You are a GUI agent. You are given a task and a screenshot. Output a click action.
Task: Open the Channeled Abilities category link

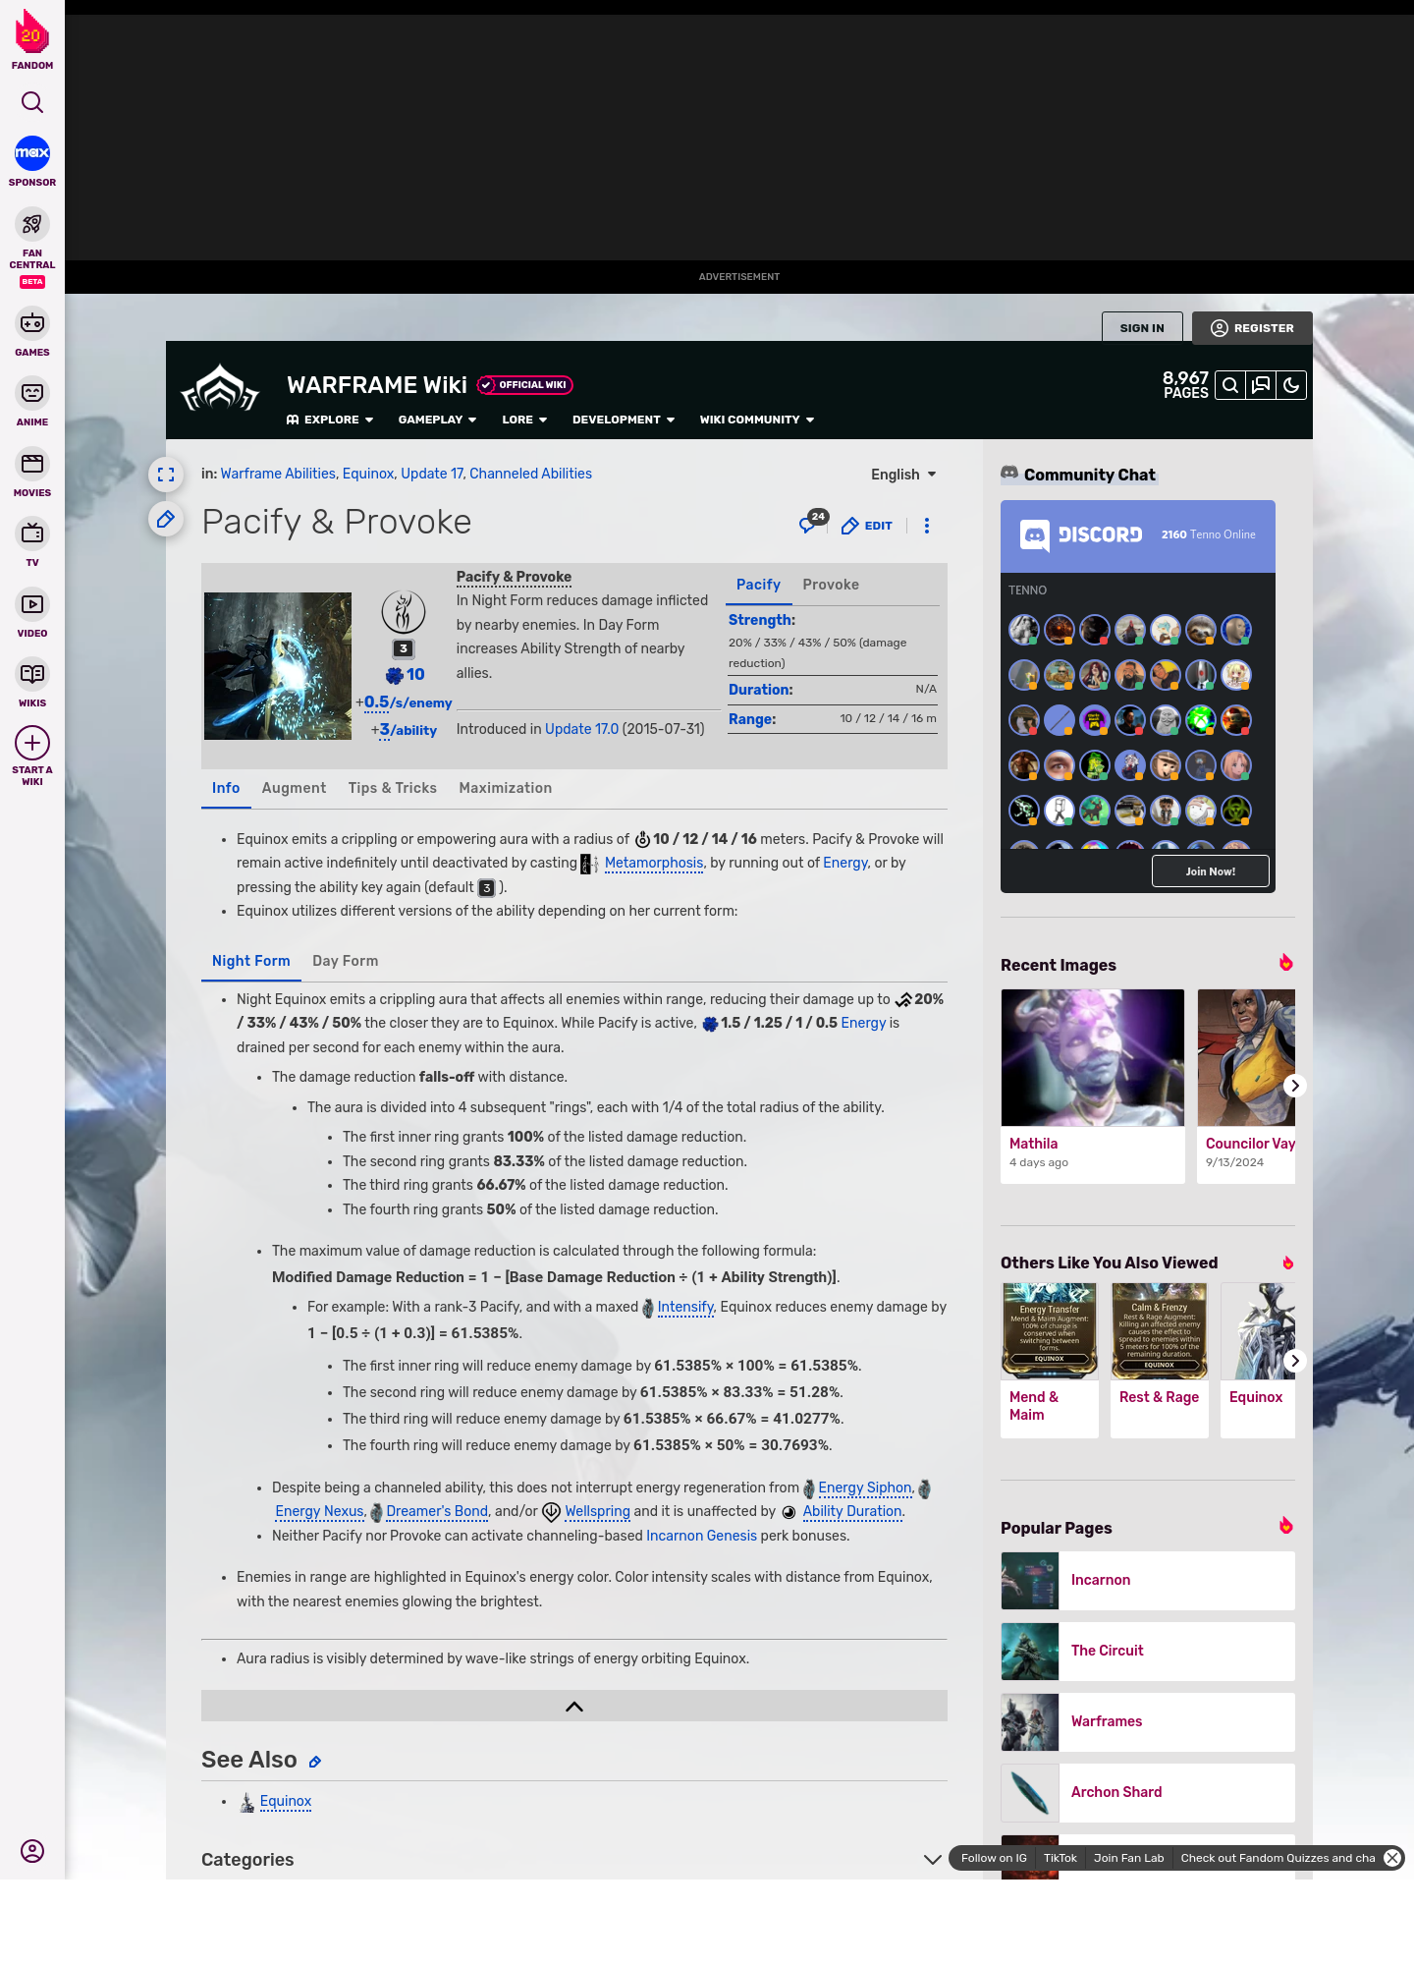(530, 474)
